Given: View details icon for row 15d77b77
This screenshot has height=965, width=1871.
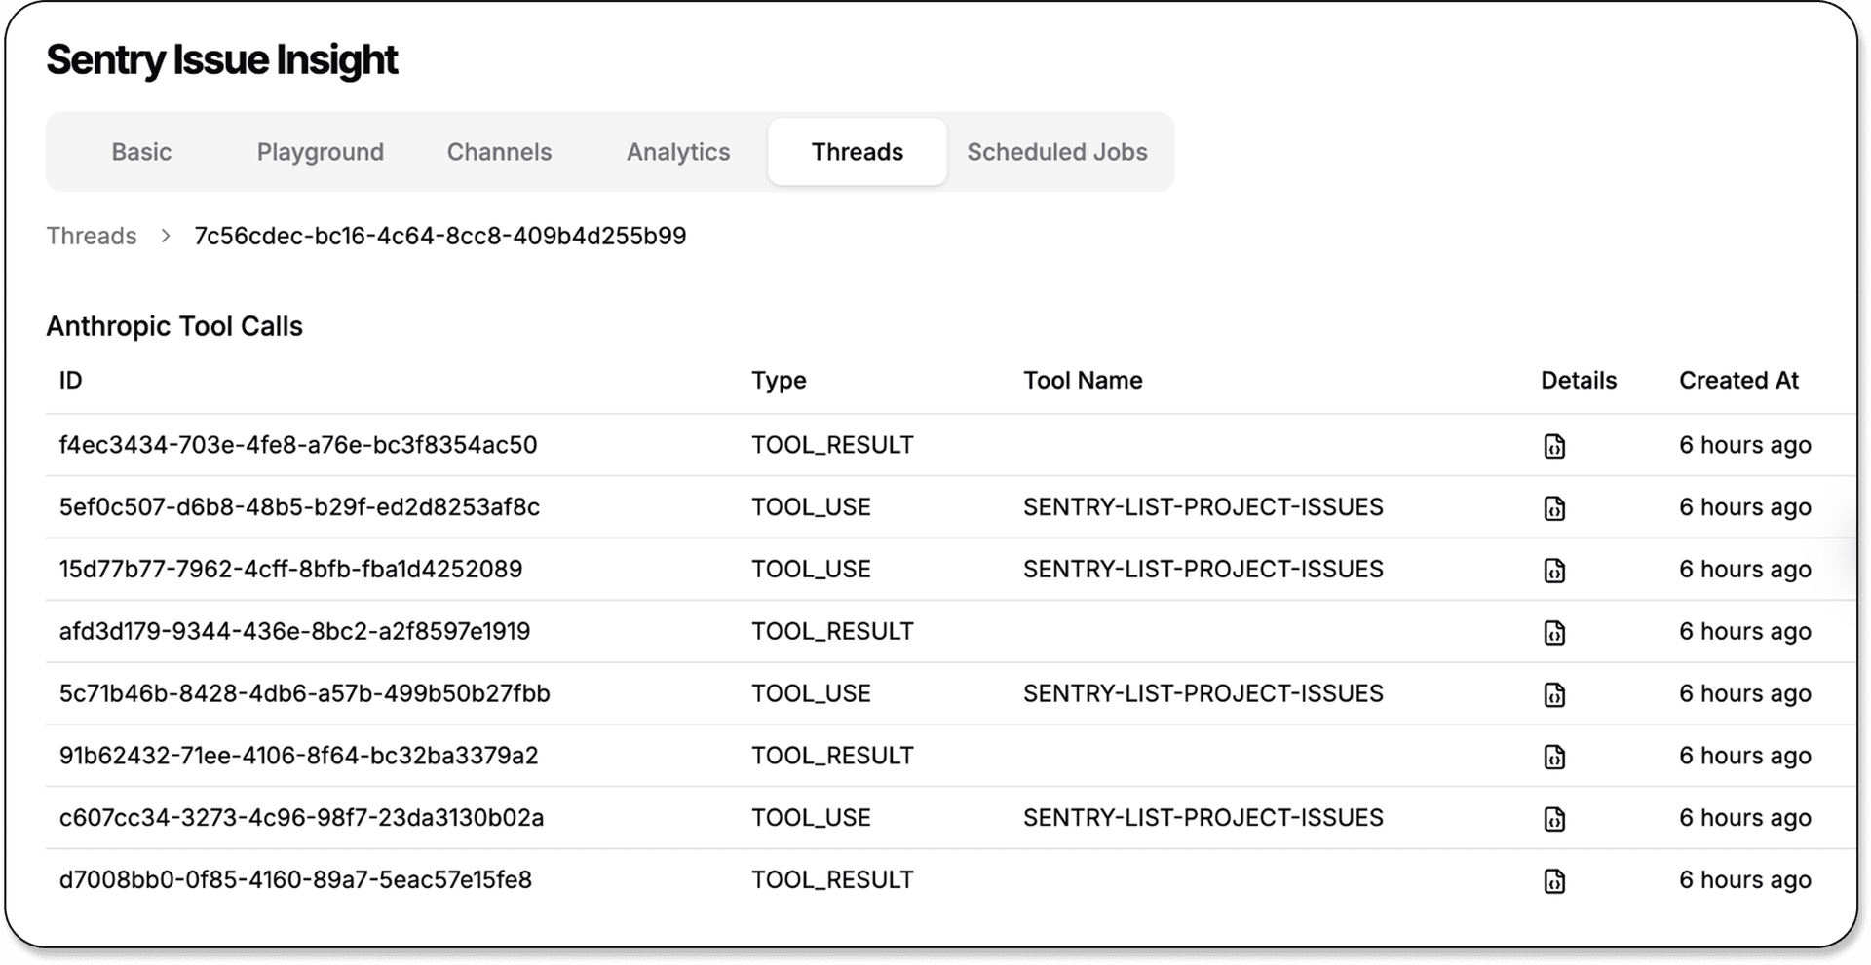Looking at the screenshot, I should [x=1554, y=571].
